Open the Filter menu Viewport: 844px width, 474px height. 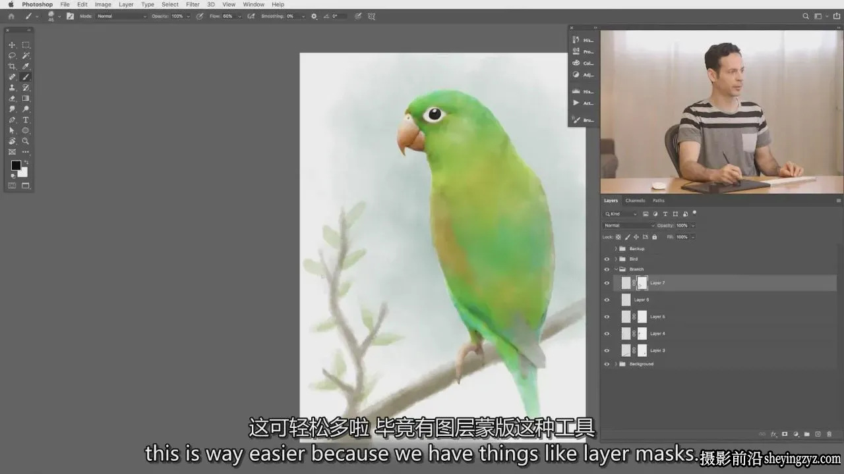[x=193, y=5]
